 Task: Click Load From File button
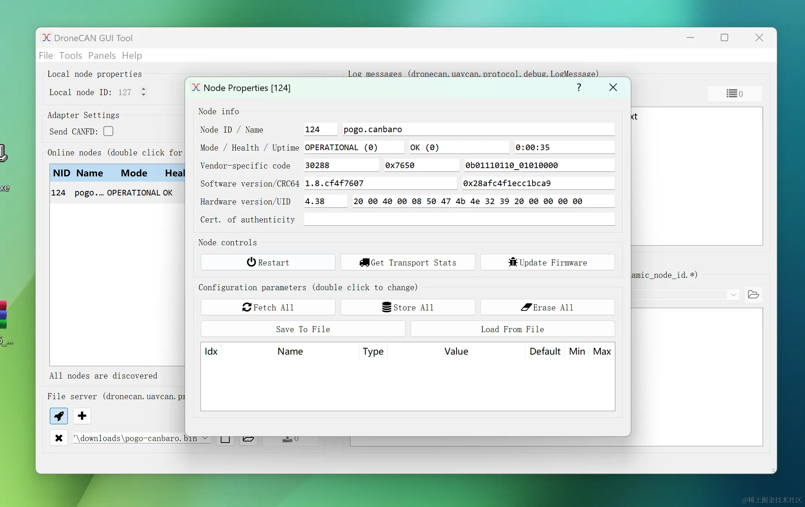point(512,329)
